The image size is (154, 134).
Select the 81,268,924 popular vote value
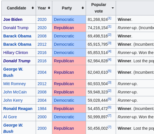98,19
